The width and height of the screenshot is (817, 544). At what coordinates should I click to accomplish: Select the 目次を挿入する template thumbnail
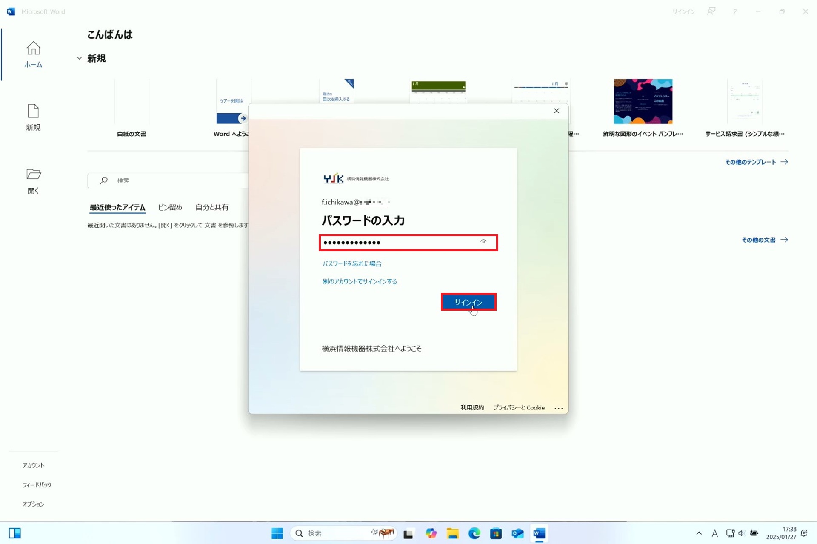point(336,91)
